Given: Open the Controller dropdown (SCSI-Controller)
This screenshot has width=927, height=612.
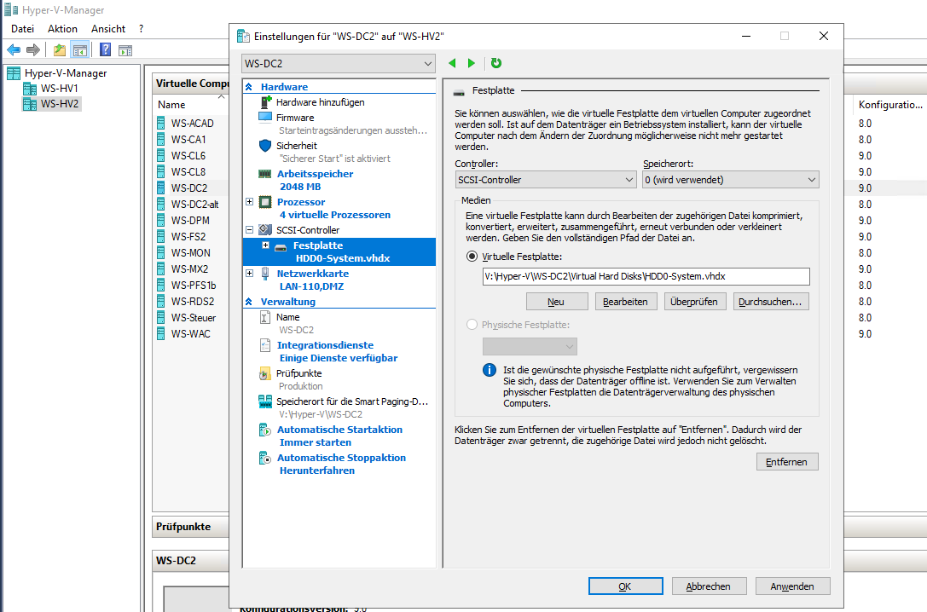Looking at the screenshot, I should (546, 180).
